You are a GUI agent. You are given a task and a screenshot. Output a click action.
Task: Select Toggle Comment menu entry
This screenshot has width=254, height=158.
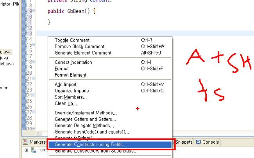(110, 40)
